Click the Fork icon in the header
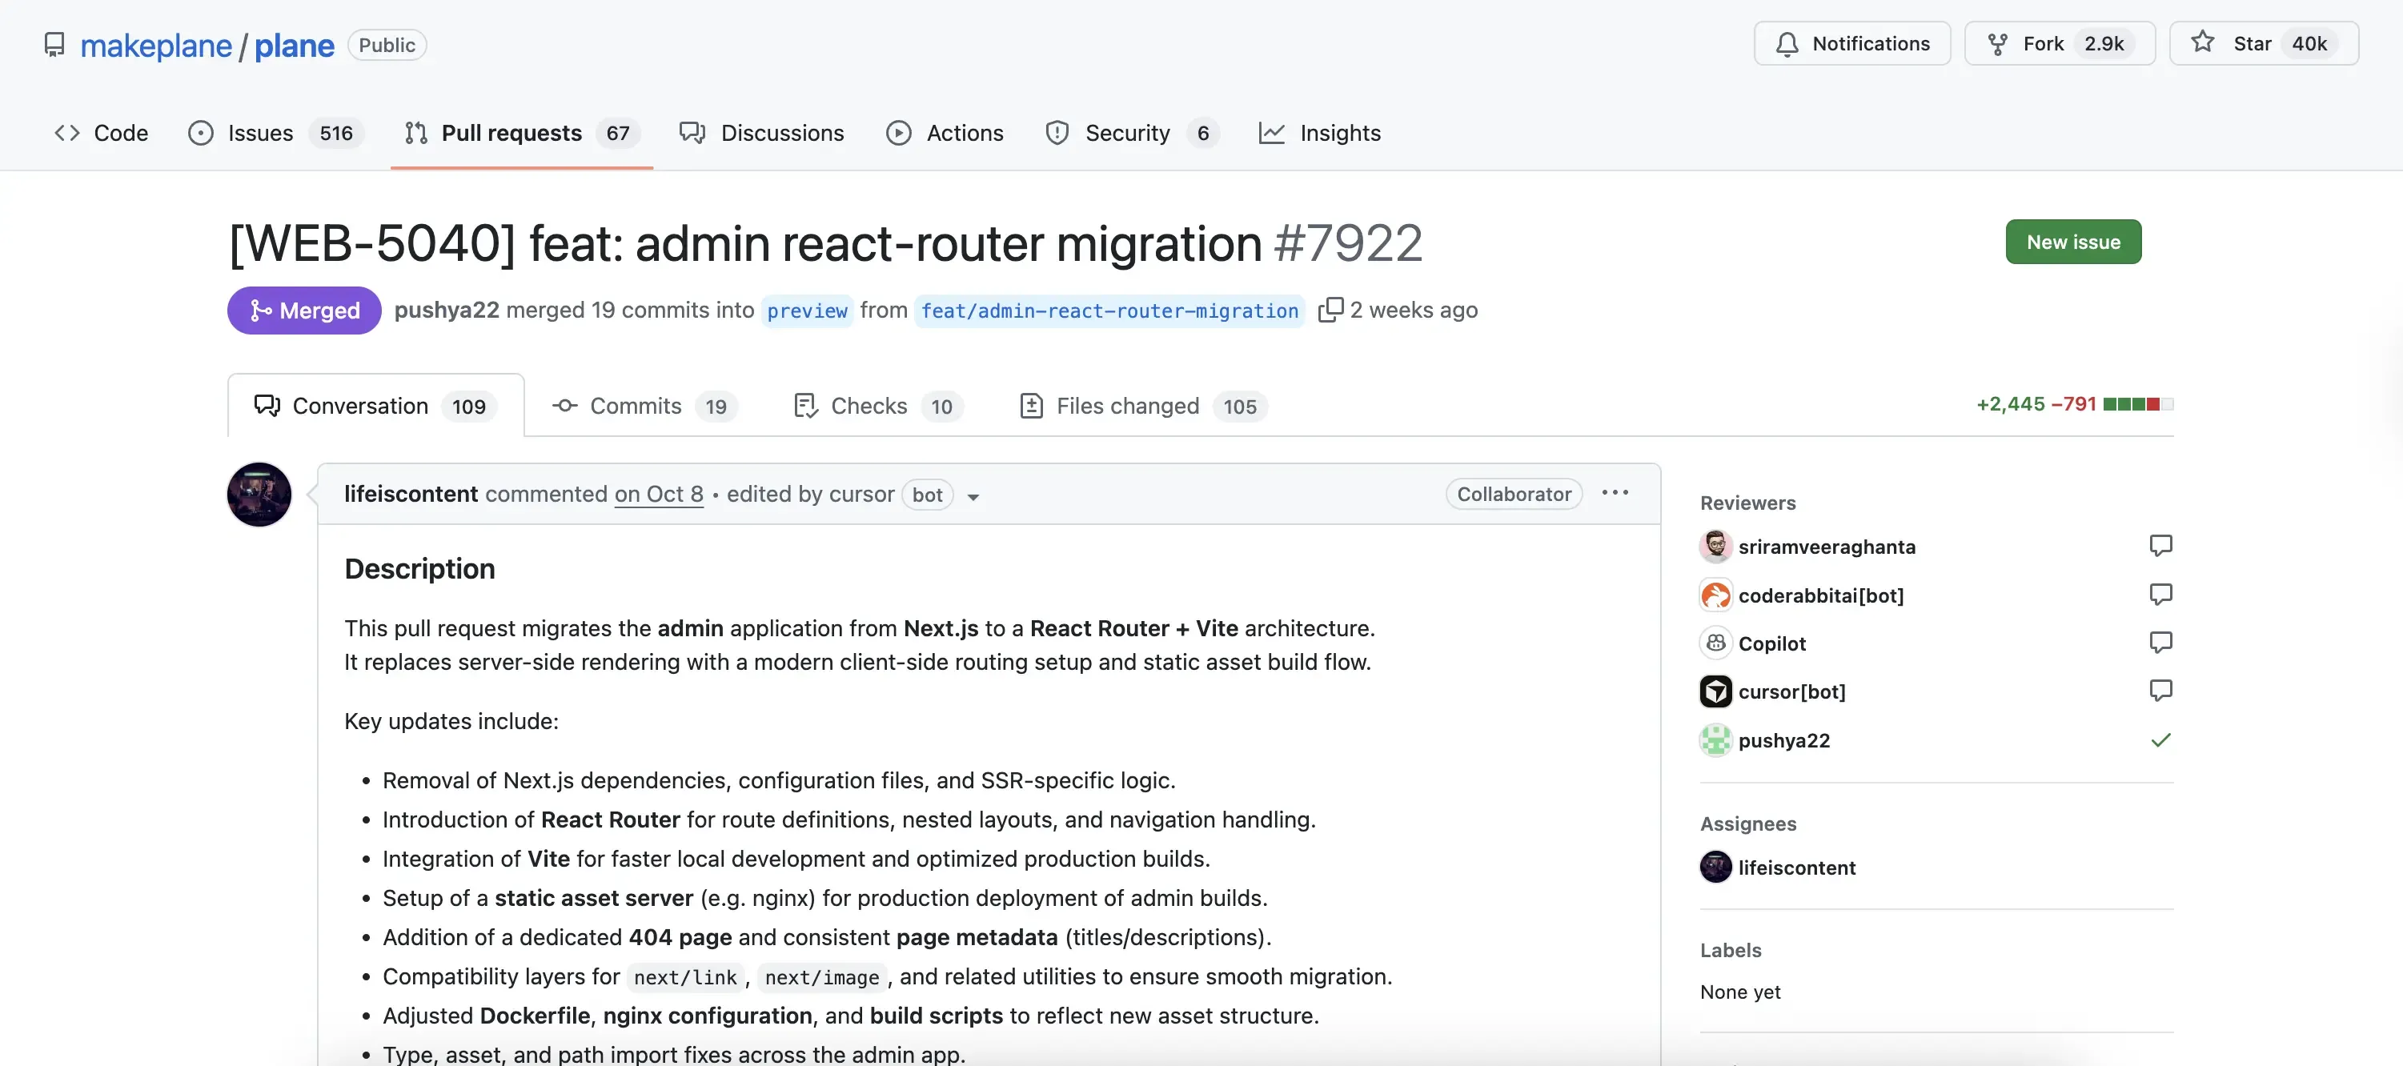The image size is (2403, 1066). tap(1998, 43)
